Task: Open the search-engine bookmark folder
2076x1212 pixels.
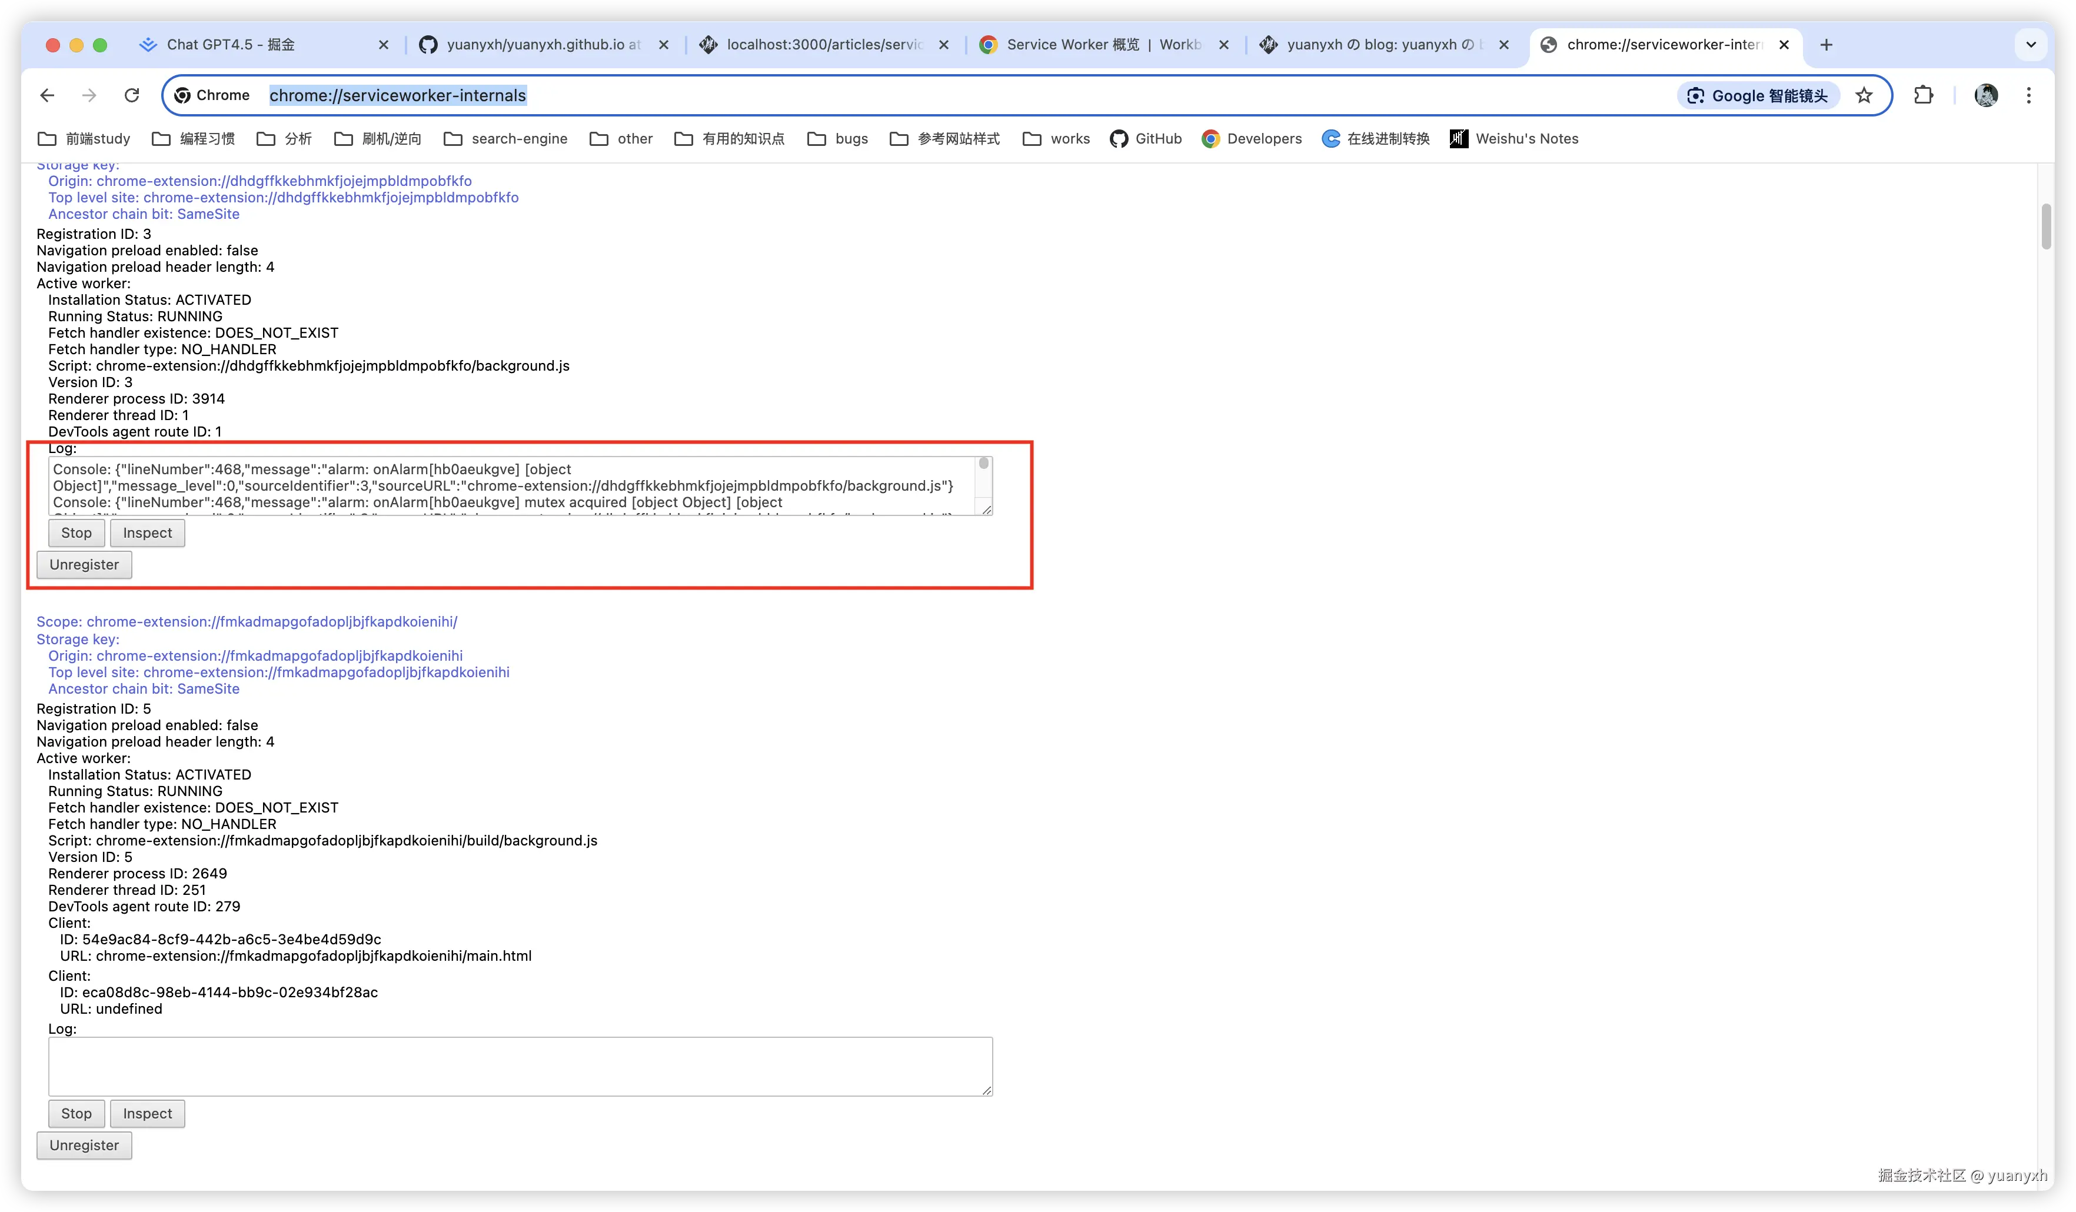Action: [x=505, y=138]
